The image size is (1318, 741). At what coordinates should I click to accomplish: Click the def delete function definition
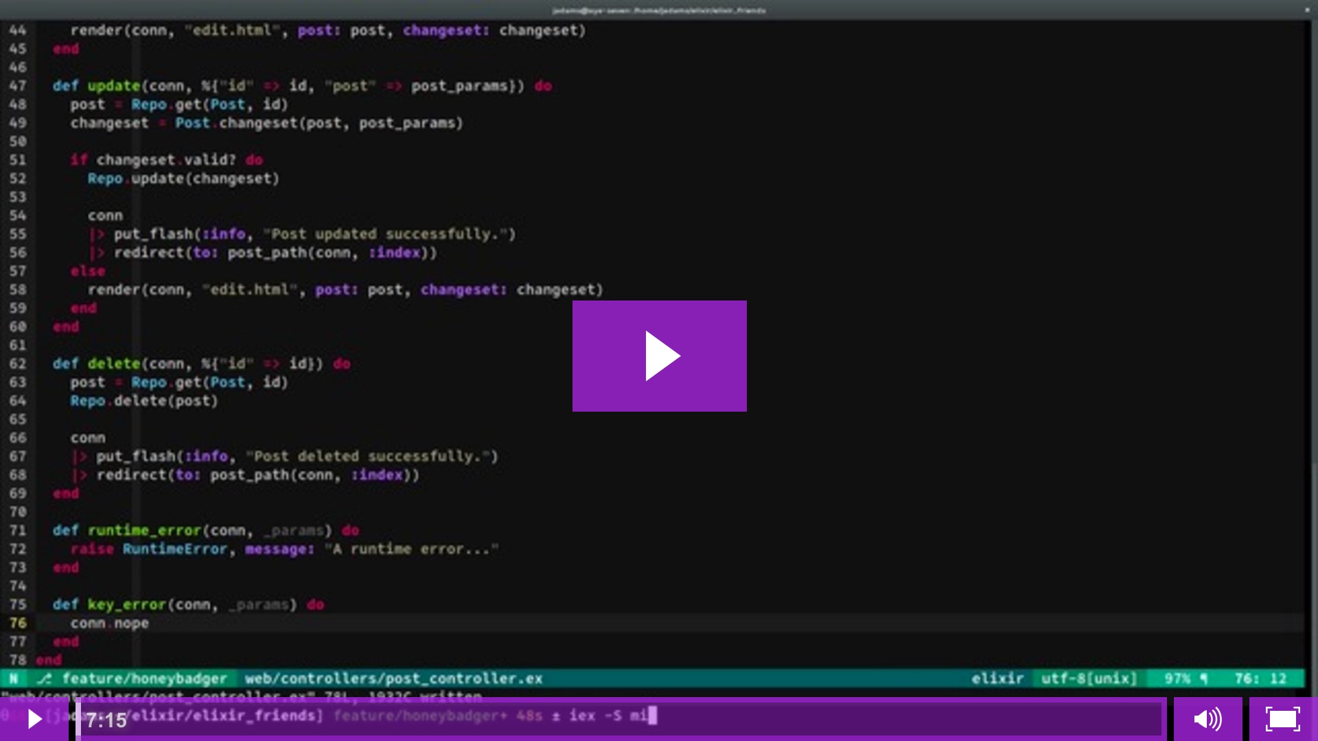point(113,364)
